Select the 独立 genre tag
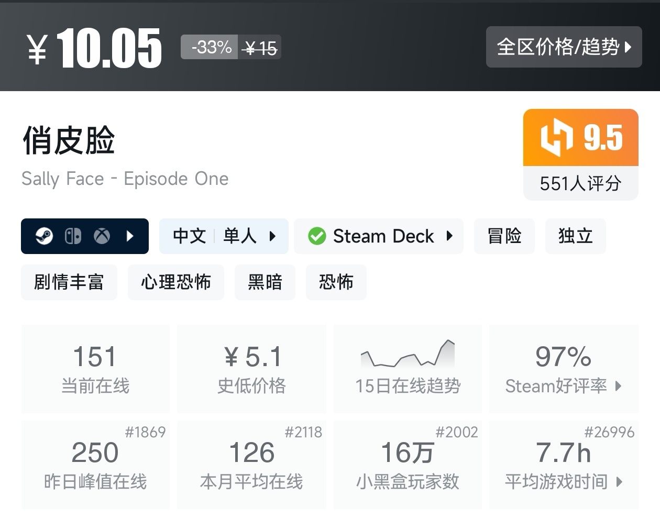 [x=575, y=236]
